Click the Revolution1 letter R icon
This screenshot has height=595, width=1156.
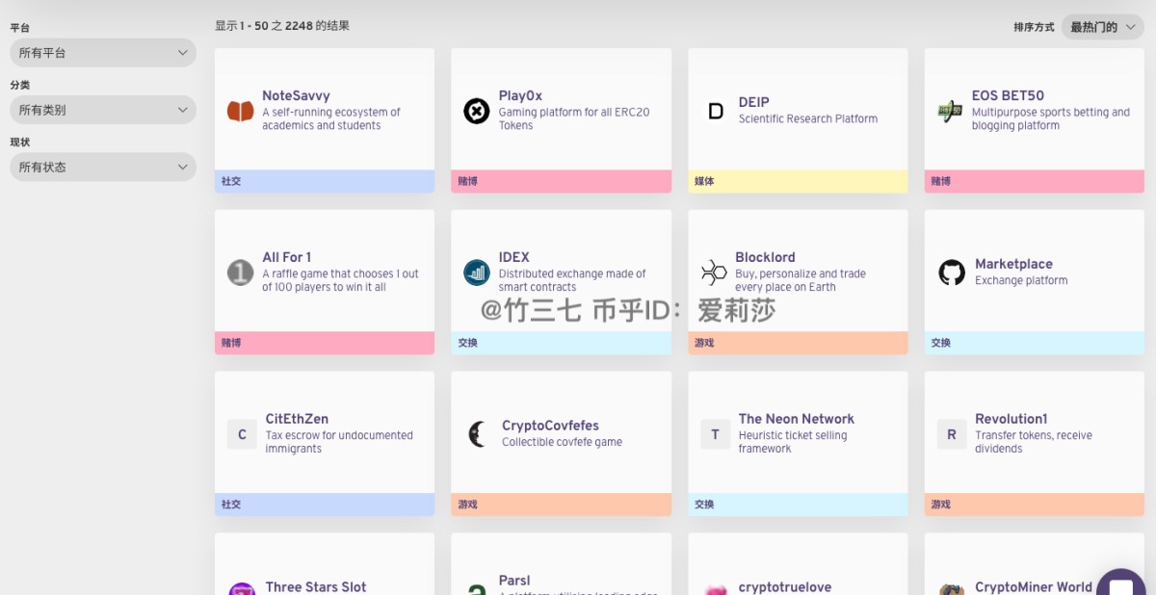coord(952,434)
